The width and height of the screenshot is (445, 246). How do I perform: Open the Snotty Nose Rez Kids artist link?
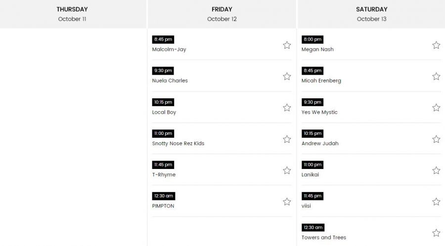point(178,143)
